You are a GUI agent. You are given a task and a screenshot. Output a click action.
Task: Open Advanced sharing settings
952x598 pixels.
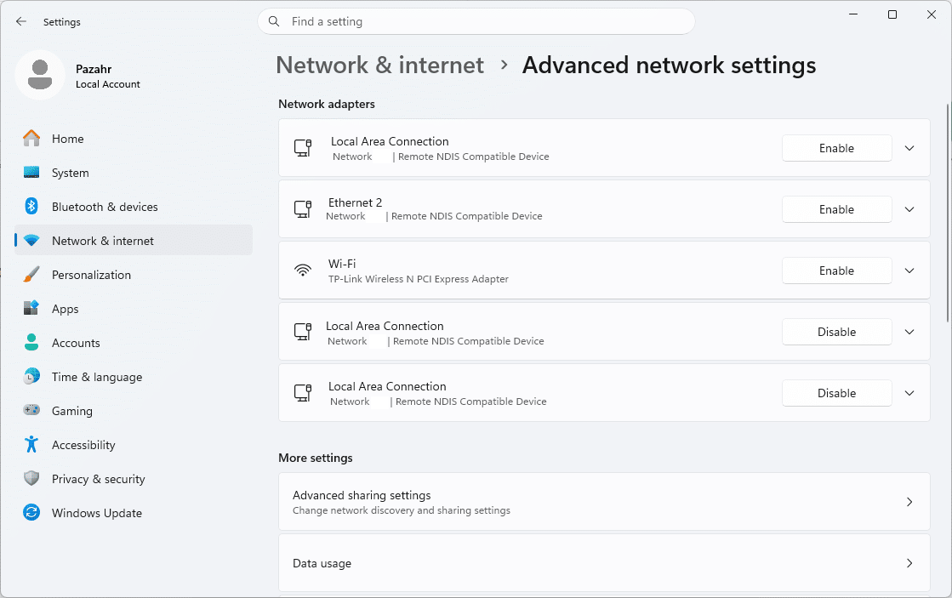604,502
